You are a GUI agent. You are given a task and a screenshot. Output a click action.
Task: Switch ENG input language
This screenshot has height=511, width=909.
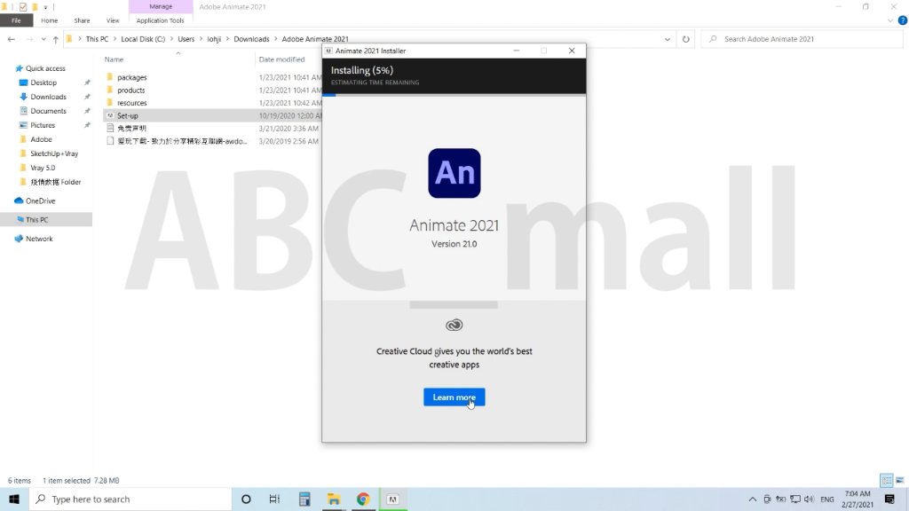pyautogui.click(x=827, y=499)
